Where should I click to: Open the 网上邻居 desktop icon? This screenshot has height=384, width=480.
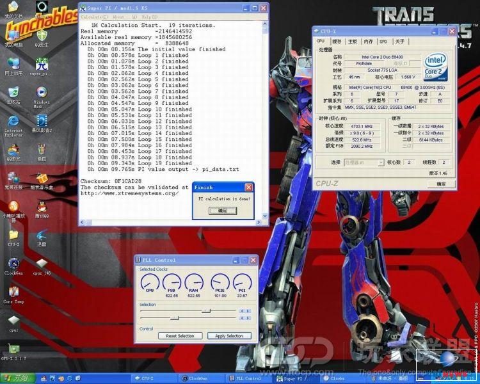point(13,67)
